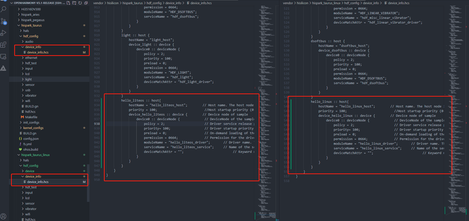Click the New File icon in explorer header

69,3
